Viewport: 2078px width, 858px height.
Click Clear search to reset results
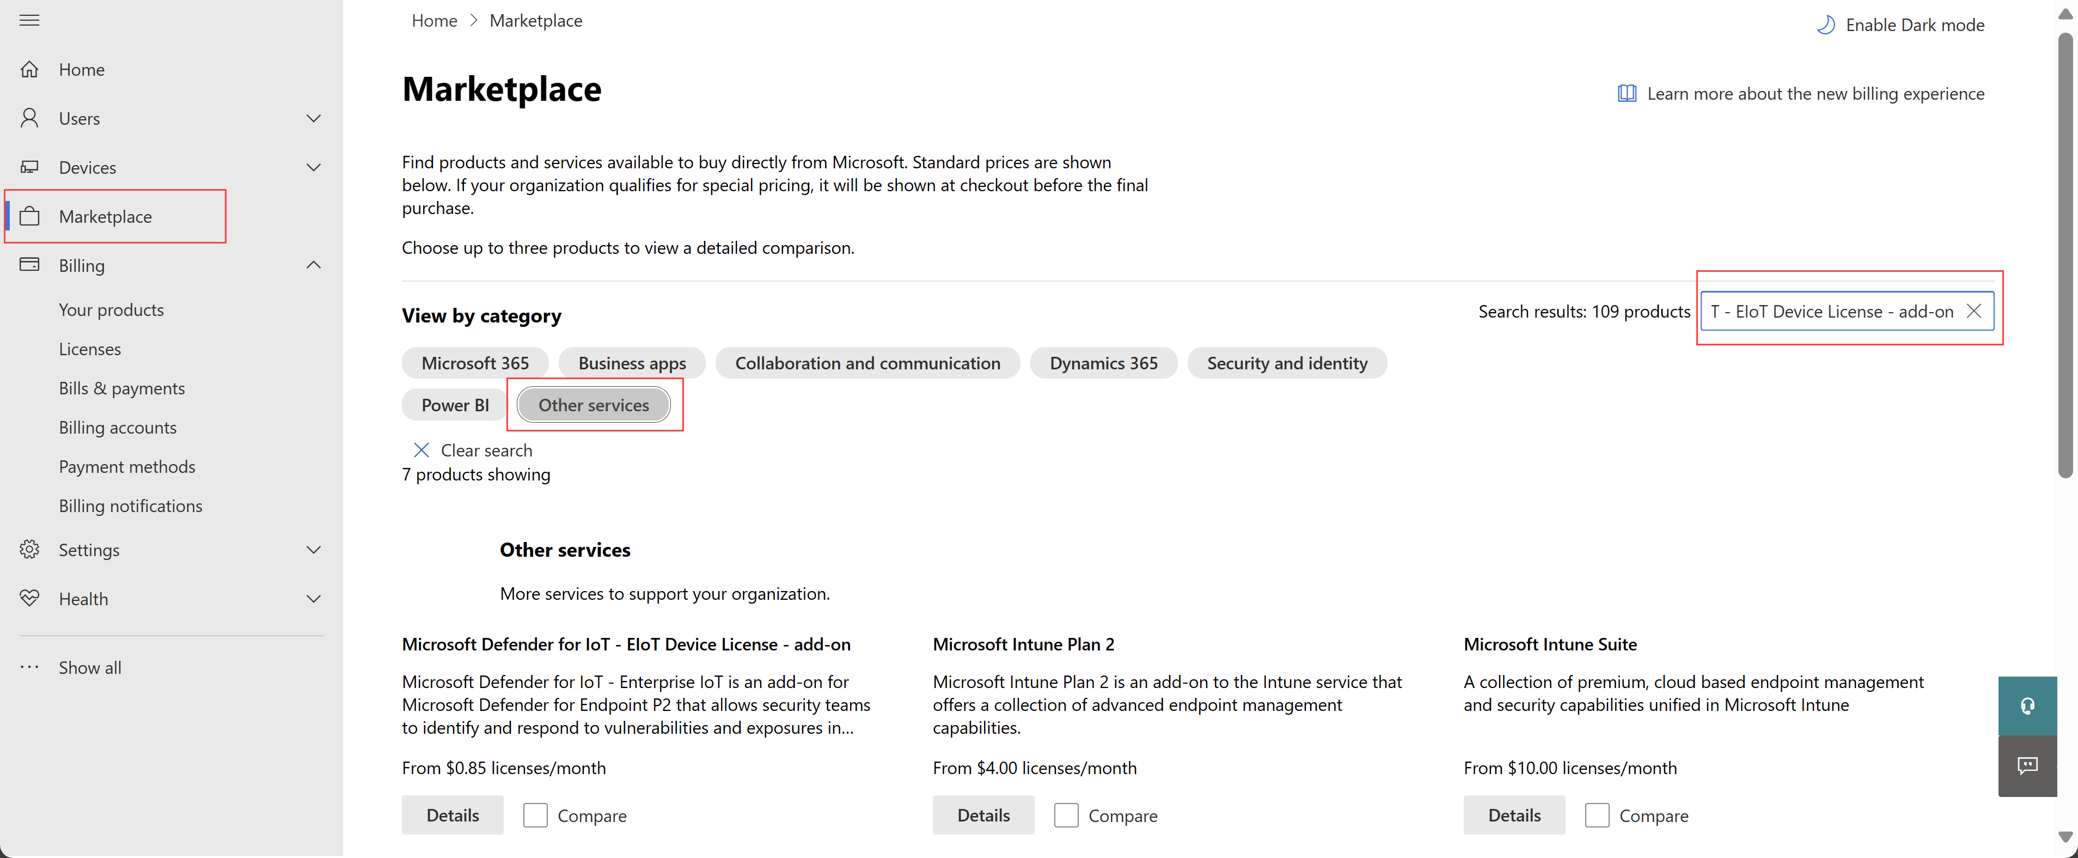(474, 449)
